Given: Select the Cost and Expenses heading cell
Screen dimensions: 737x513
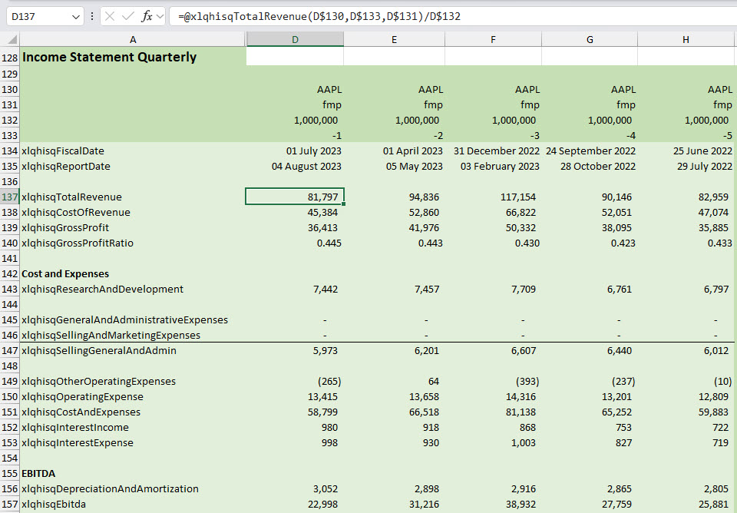Looking at the screenshot, I should click(x=66, y=274).
